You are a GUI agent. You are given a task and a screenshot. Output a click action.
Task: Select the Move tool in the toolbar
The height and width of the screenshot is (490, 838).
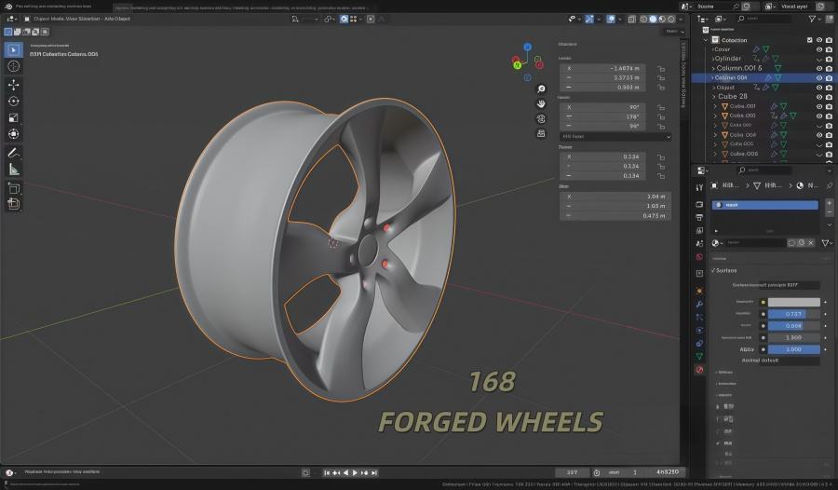[x=14, y=84]
